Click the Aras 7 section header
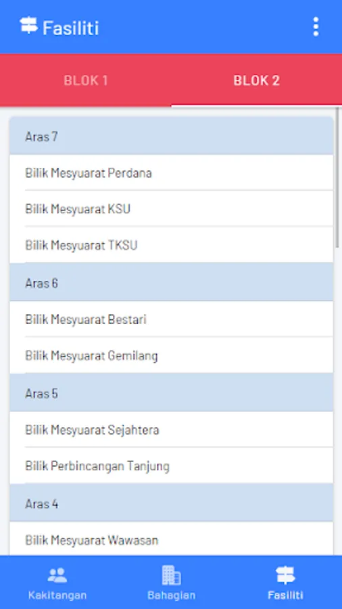 tap(172, 136)
